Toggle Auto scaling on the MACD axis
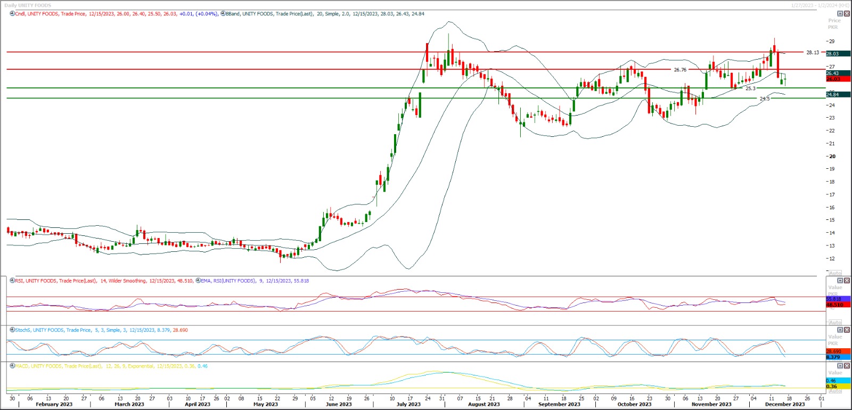 click(x=835, y=391)
